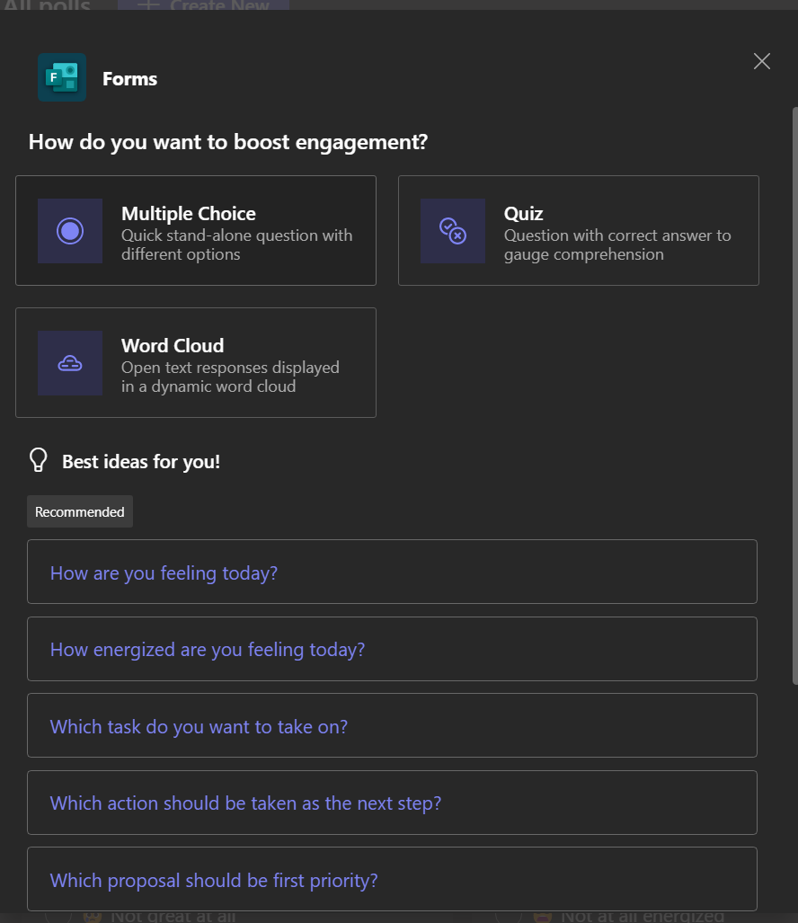Screen dimensions: 798x923
Task: Open the Word Cloud option
Action: 196,362
